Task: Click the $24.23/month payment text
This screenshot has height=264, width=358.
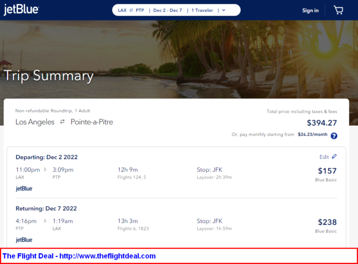Action: point(313,134)
